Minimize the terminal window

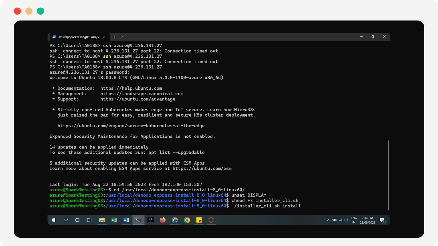coord(361,37)
